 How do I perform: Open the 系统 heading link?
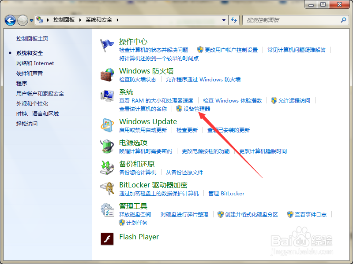pyautogui.click(x=126, y=92)
